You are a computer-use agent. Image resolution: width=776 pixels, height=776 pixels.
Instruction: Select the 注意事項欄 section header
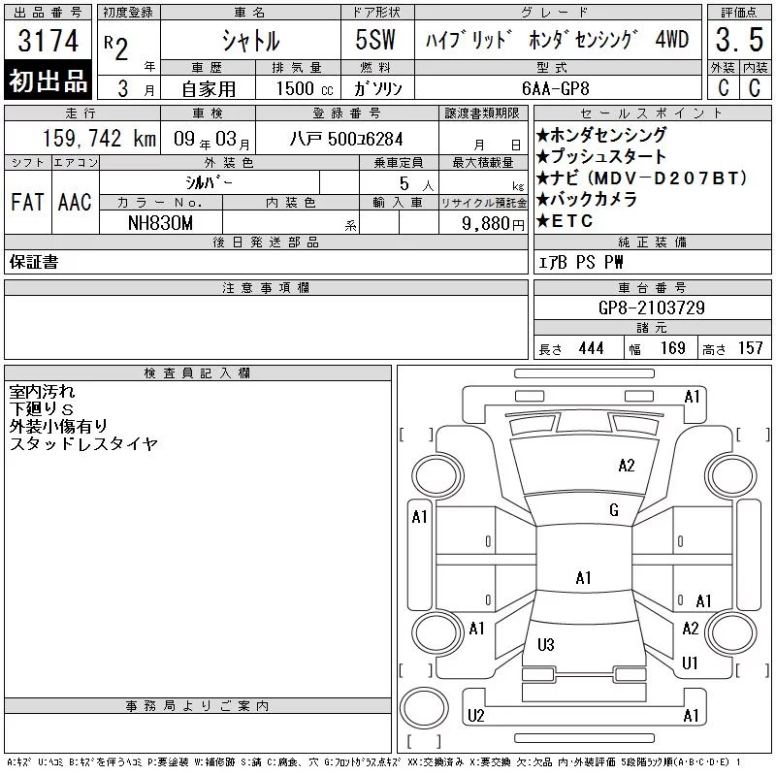coord(266,287)
